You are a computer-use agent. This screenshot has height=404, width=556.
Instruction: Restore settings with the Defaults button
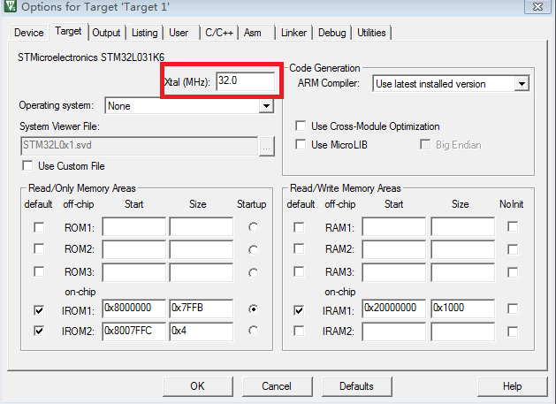coord(357,386)
